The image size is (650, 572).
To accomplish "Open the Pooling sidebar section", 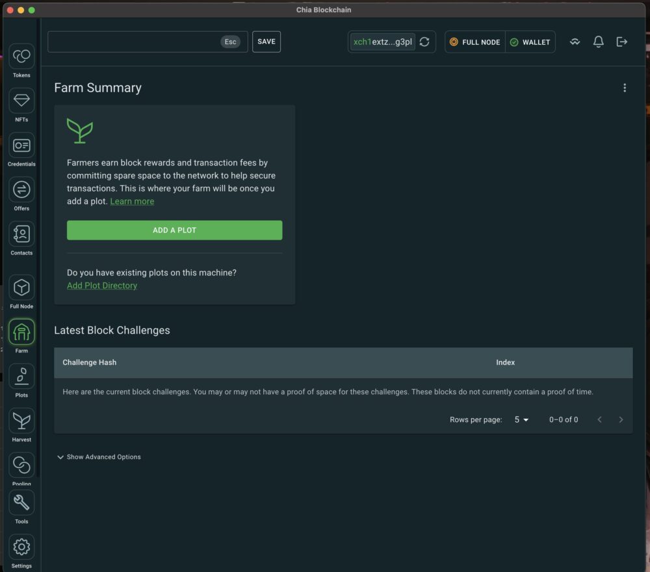I will (x=21, y=469).
